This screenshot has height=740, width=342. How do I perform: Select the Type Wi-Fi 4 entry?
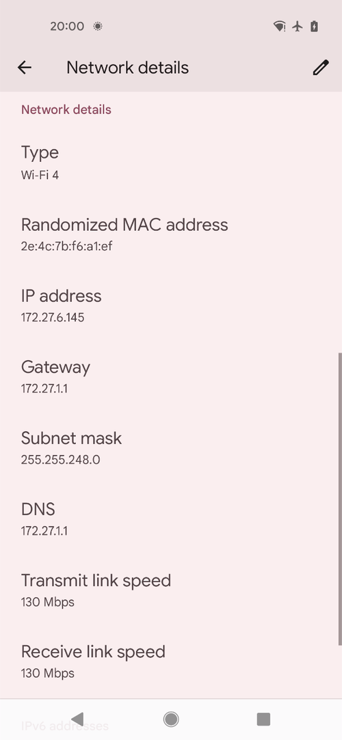pyautogui.click(x=171, y=163)
